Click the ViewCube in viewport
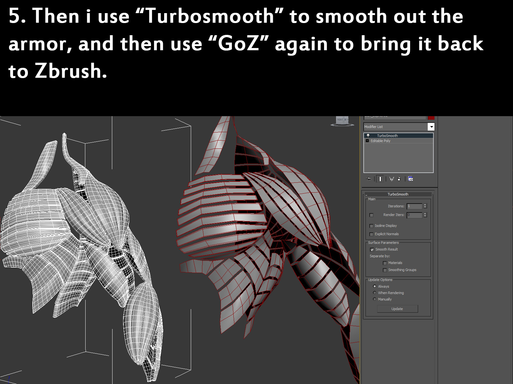Image resolution: width=513 pixels, height=384 pixels. coord(342,121)
